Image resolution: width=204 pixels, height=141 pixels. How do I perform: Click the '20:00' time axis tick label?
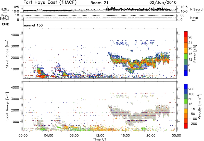point(151,136)
